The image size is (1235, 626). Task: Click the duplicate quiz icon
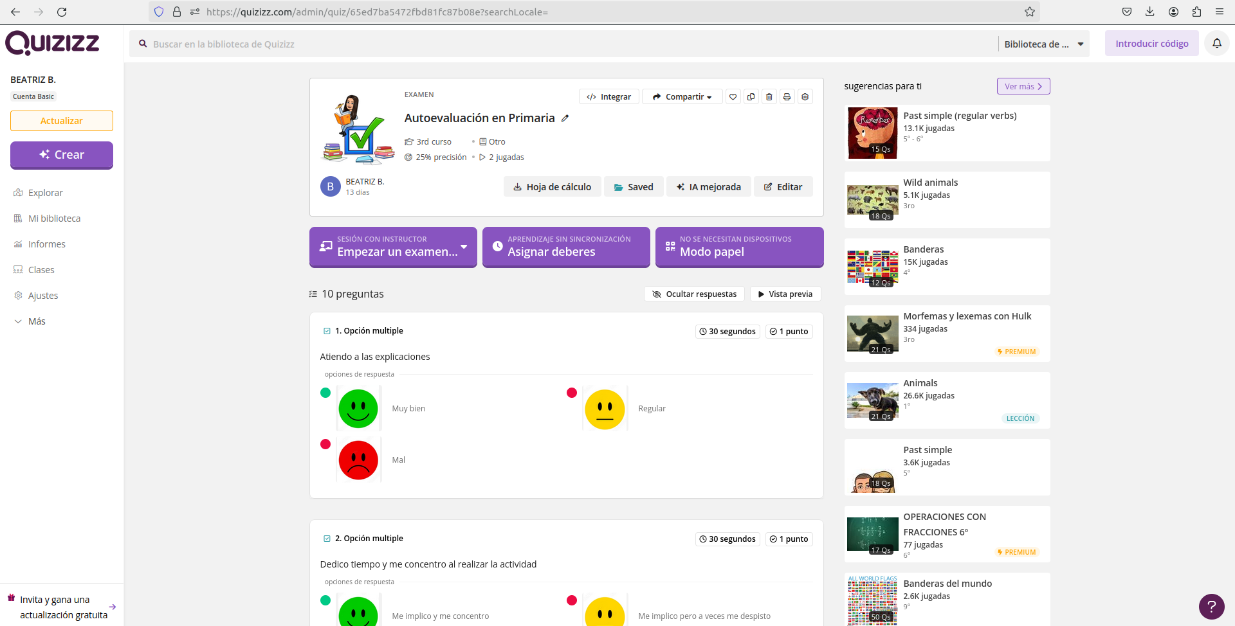(x=751, y=97)
